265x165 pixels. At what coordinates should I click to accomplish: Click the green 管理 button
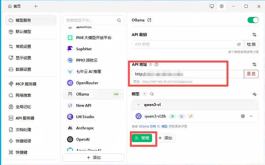[x=142, y=138]
